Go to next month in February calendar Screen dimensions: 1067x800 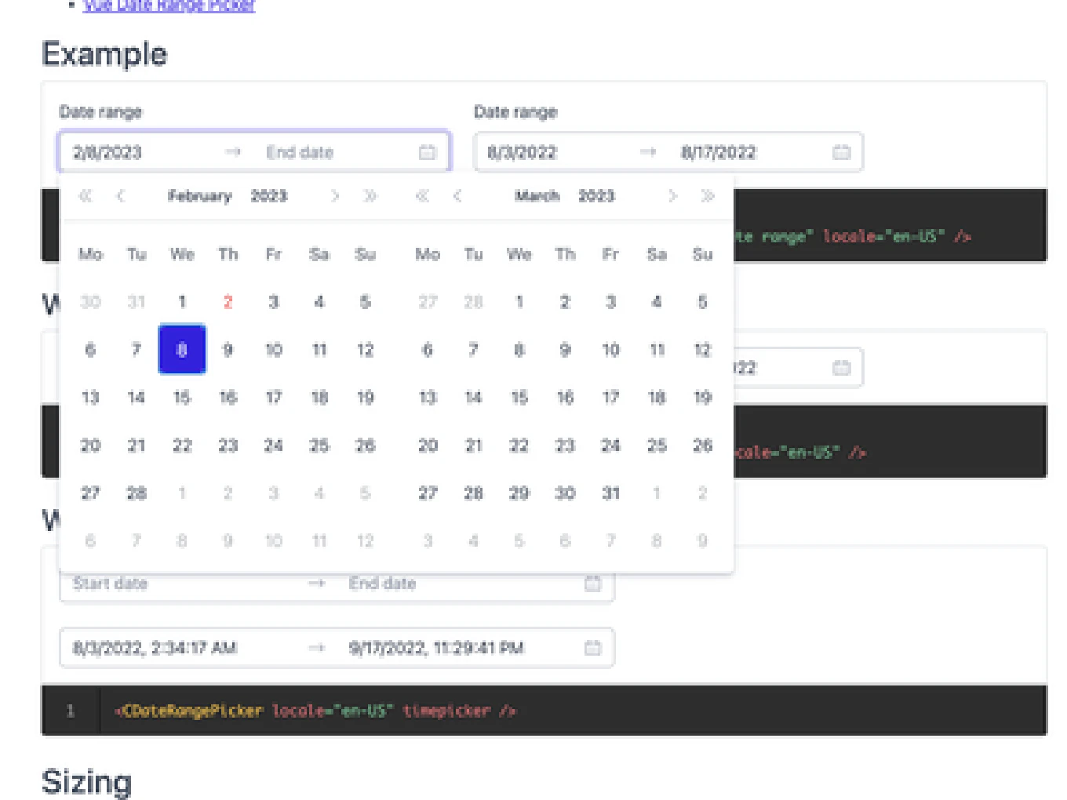(335, 196)
